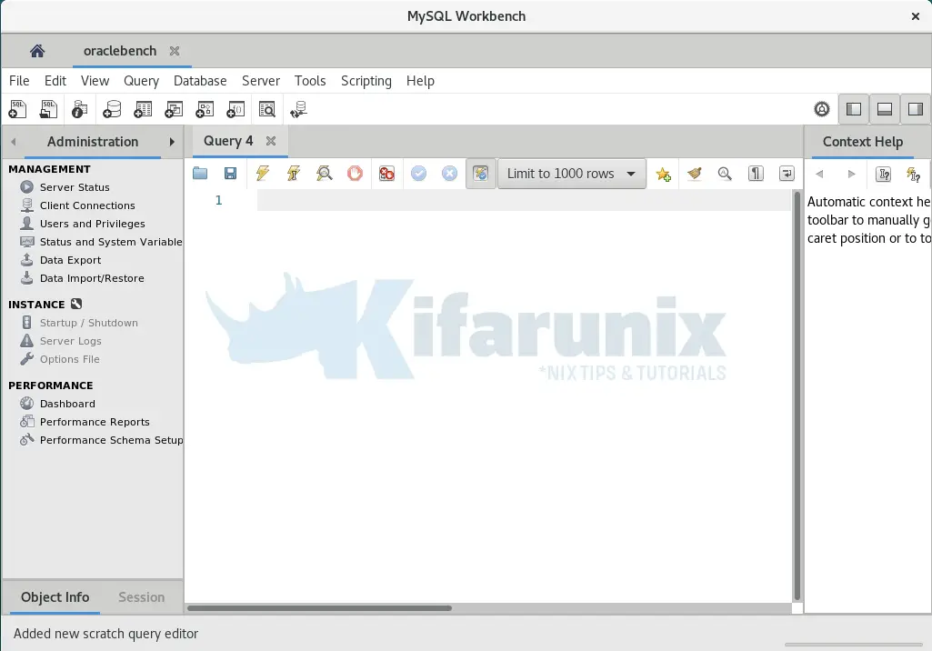Viewport: 932px width, 651px height.
Task: Toggle the bottom output panel visibility
Action: pyautogui.click(x=885, y=109)
